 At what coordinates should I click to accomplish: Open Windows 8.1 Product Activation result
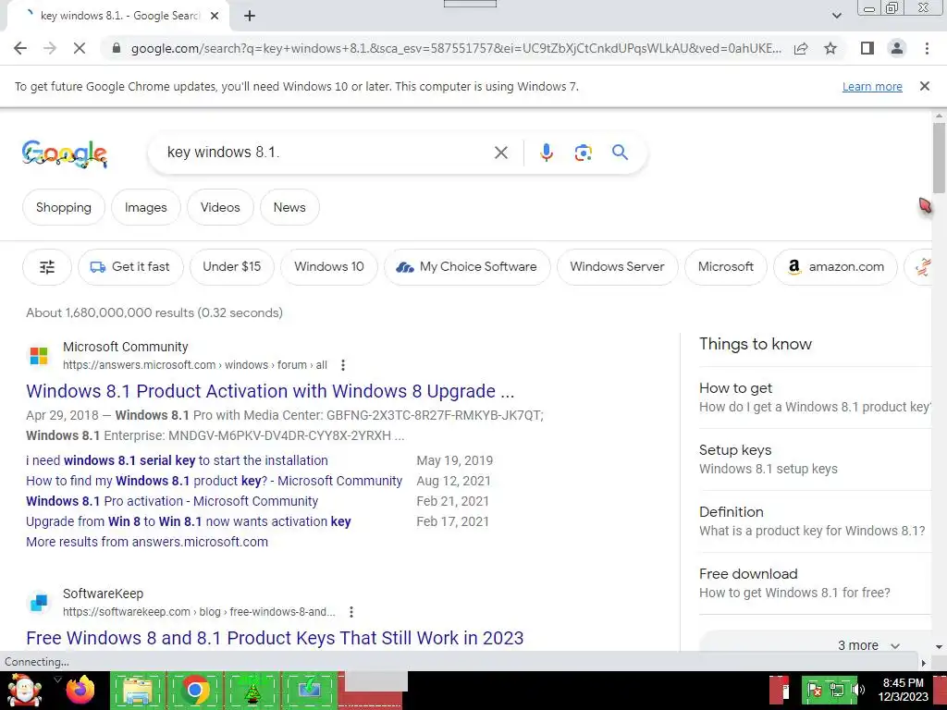click(270, 391)
